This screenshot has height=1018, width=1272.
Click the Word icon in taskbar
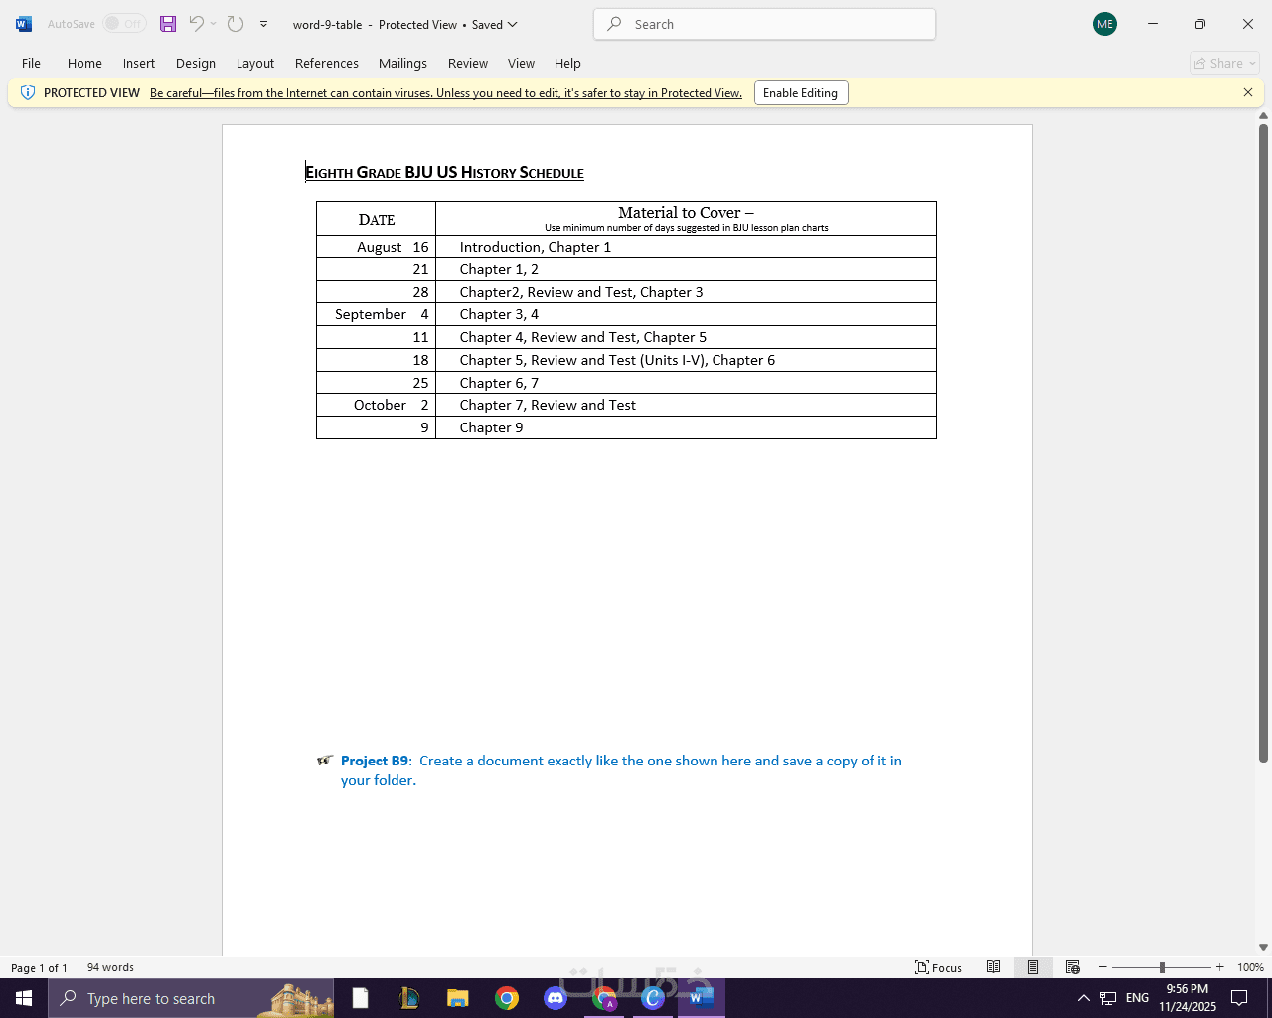click(x=701, y=998)
